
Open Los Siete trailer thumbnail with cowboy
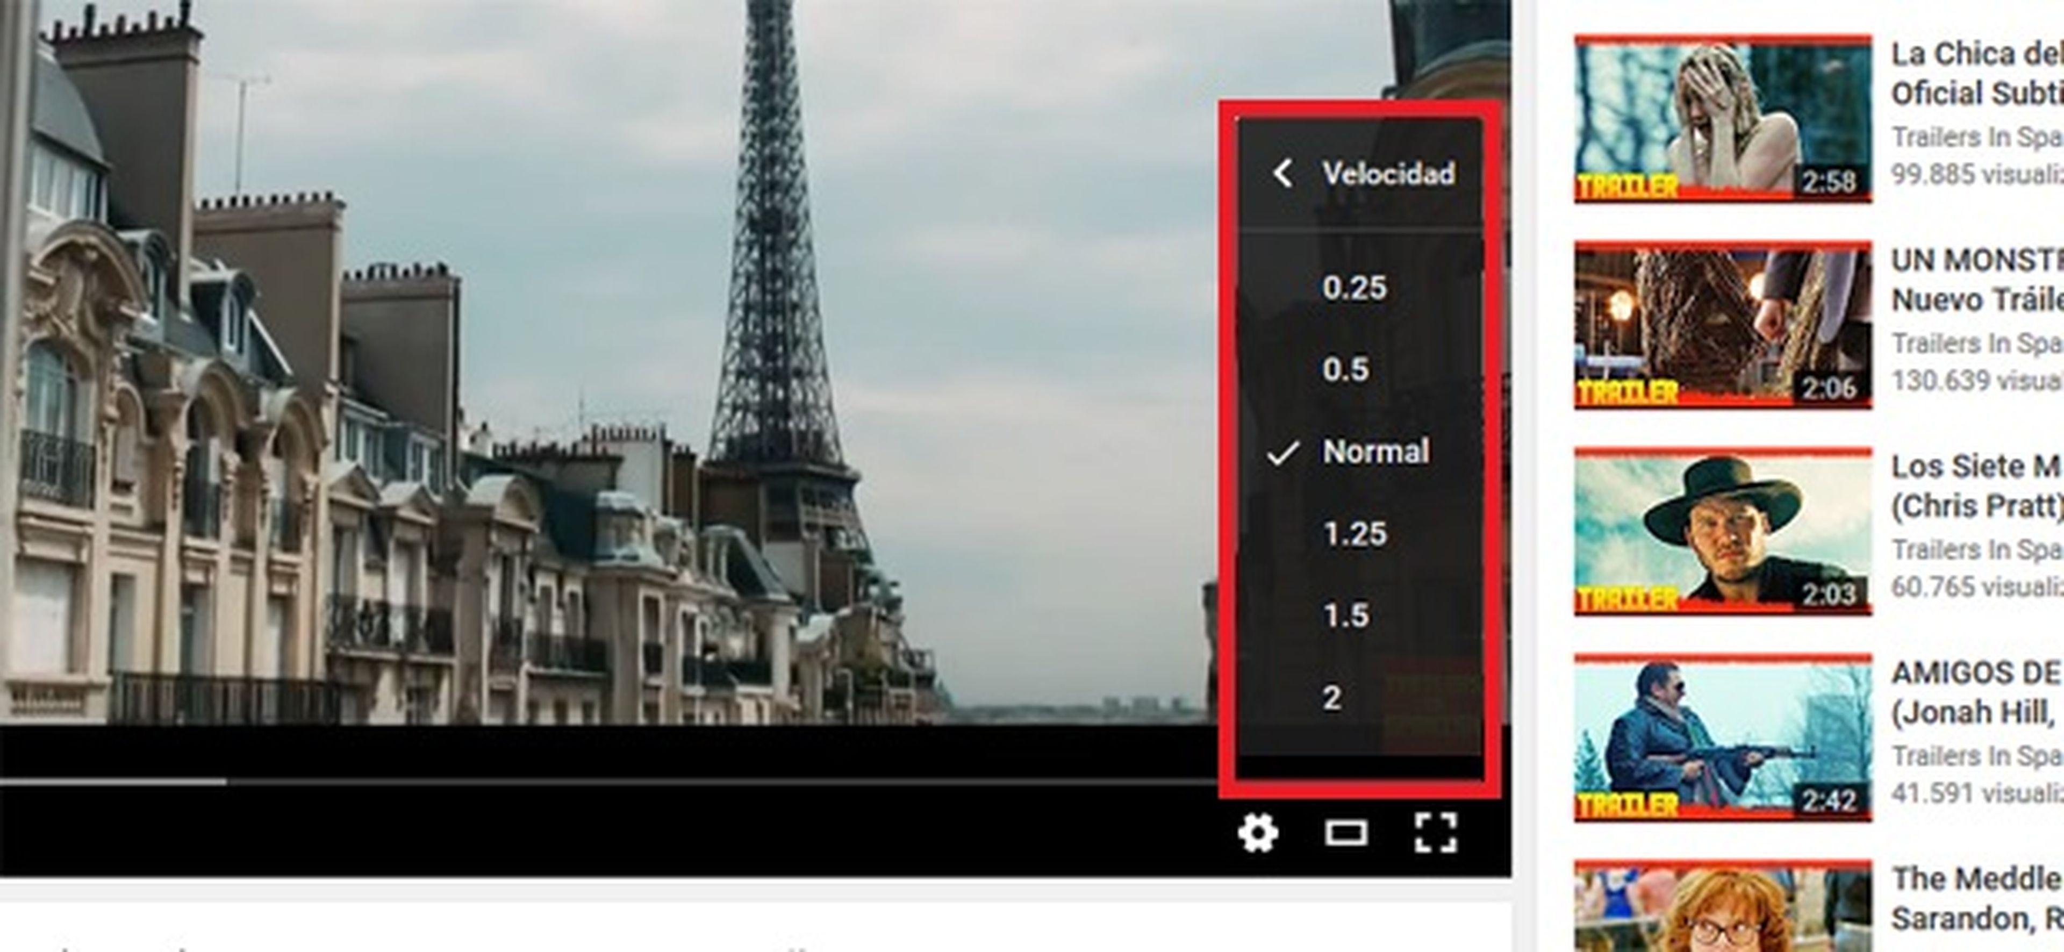point(1723,531)
